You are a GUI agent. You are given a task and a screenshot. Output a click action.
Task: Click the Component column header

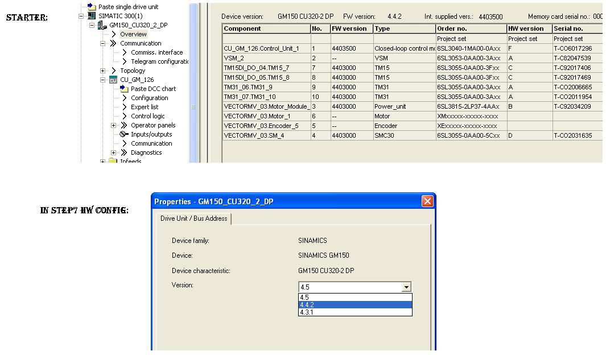[267, 28]
